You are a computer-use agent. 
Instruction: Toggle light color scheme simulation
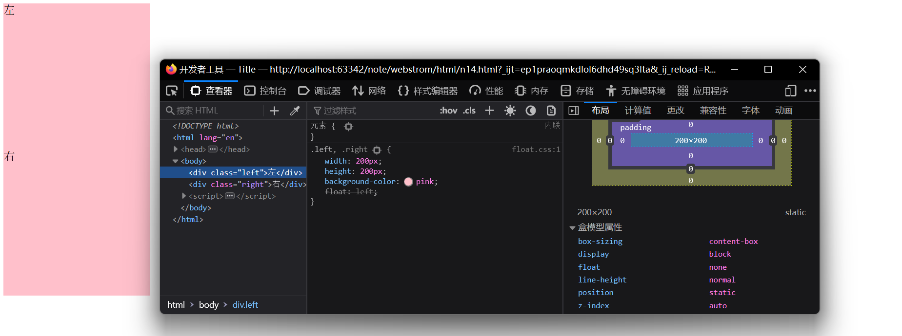510,111
